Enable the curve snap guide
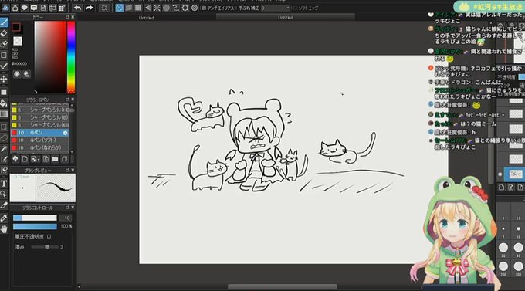The image size is (525, 291). [x=175, y=8]
